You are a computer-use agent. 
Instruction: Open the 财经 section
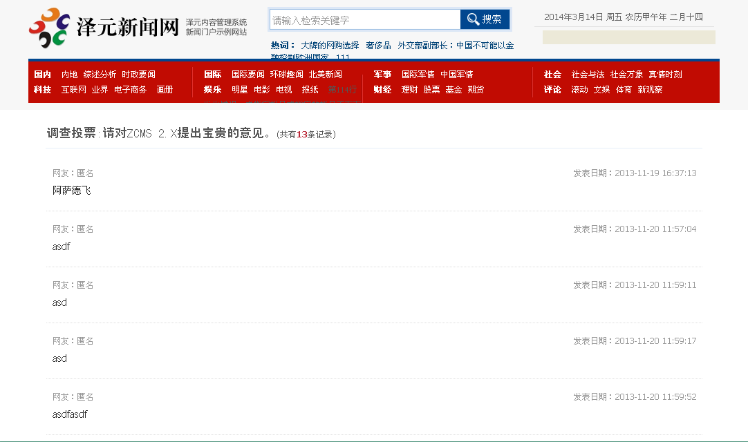(x=382, y=90)
